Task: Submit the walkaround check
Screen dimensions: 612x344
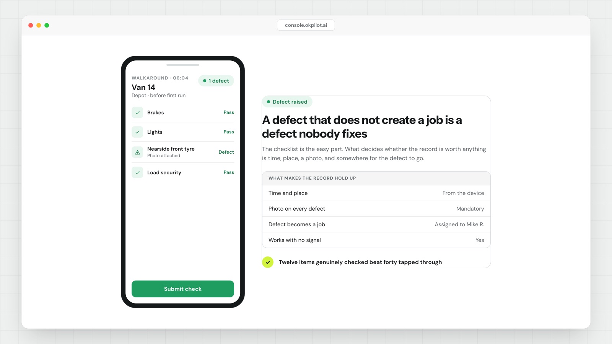Action: (183, 289)
